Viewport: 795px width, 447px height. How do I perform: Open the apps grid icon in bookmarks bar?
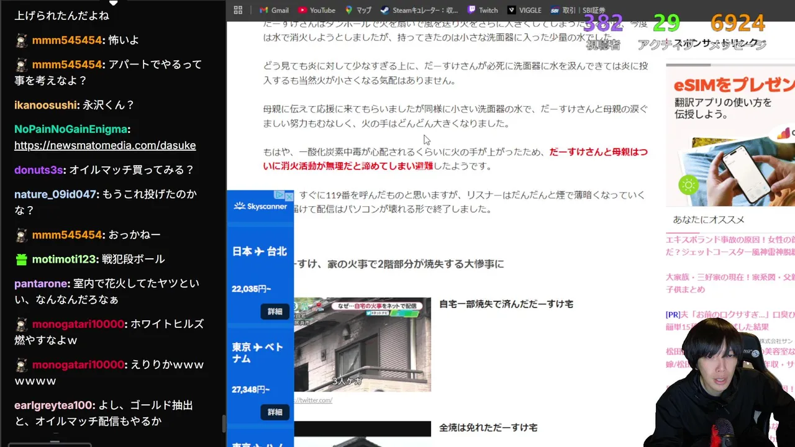pyautogui.click(x=238, y=10)
